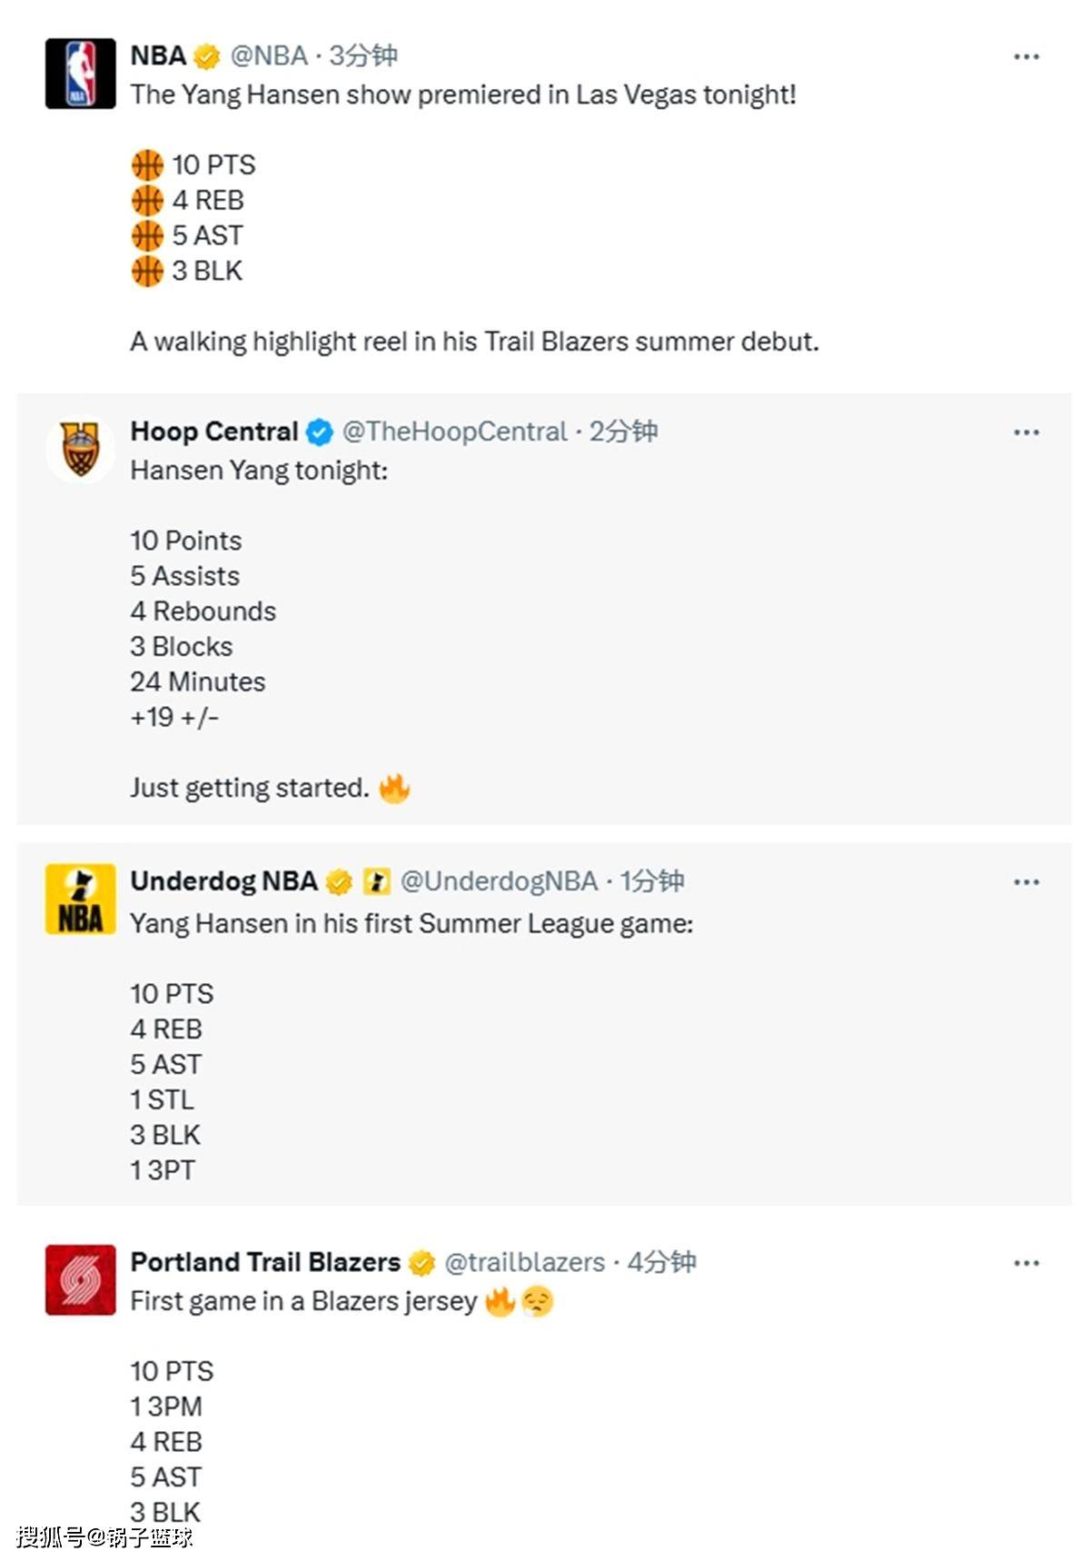Open Portland Trail Blazers logo avatar
The image size is (1090, 1561).
point(81,1279)
